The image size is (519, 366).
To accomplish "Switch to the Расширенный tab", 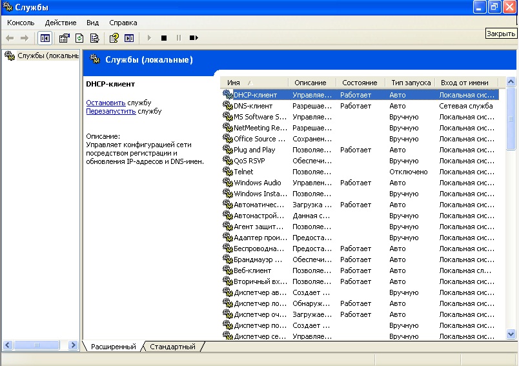I will pyautogui.click(x=113, y=347).
